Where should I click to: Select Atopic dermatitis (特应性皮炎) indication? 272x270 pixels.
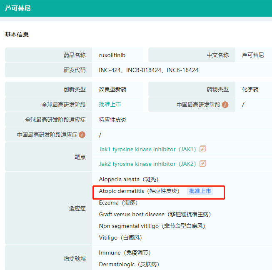tap(139, 191)
